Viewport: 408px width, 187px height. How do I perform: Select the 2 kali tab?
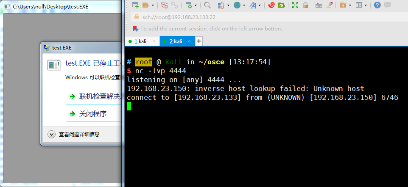176,41
